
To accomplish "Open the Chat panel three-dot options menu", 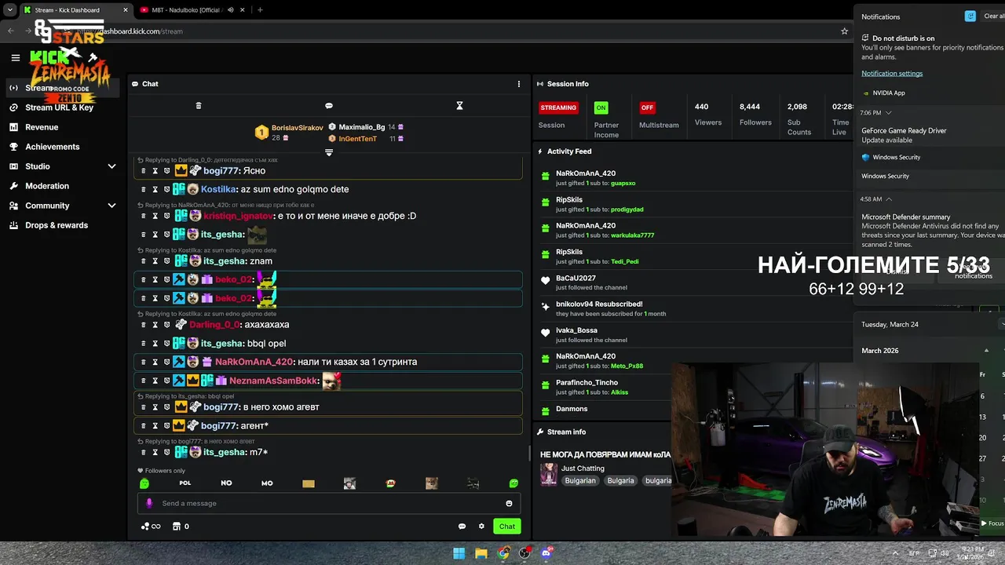I will [518, 84].
